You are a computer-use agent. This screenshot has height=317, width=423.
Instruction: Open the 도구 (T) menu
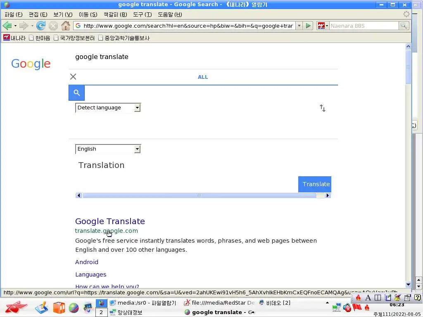pos(143,14)
